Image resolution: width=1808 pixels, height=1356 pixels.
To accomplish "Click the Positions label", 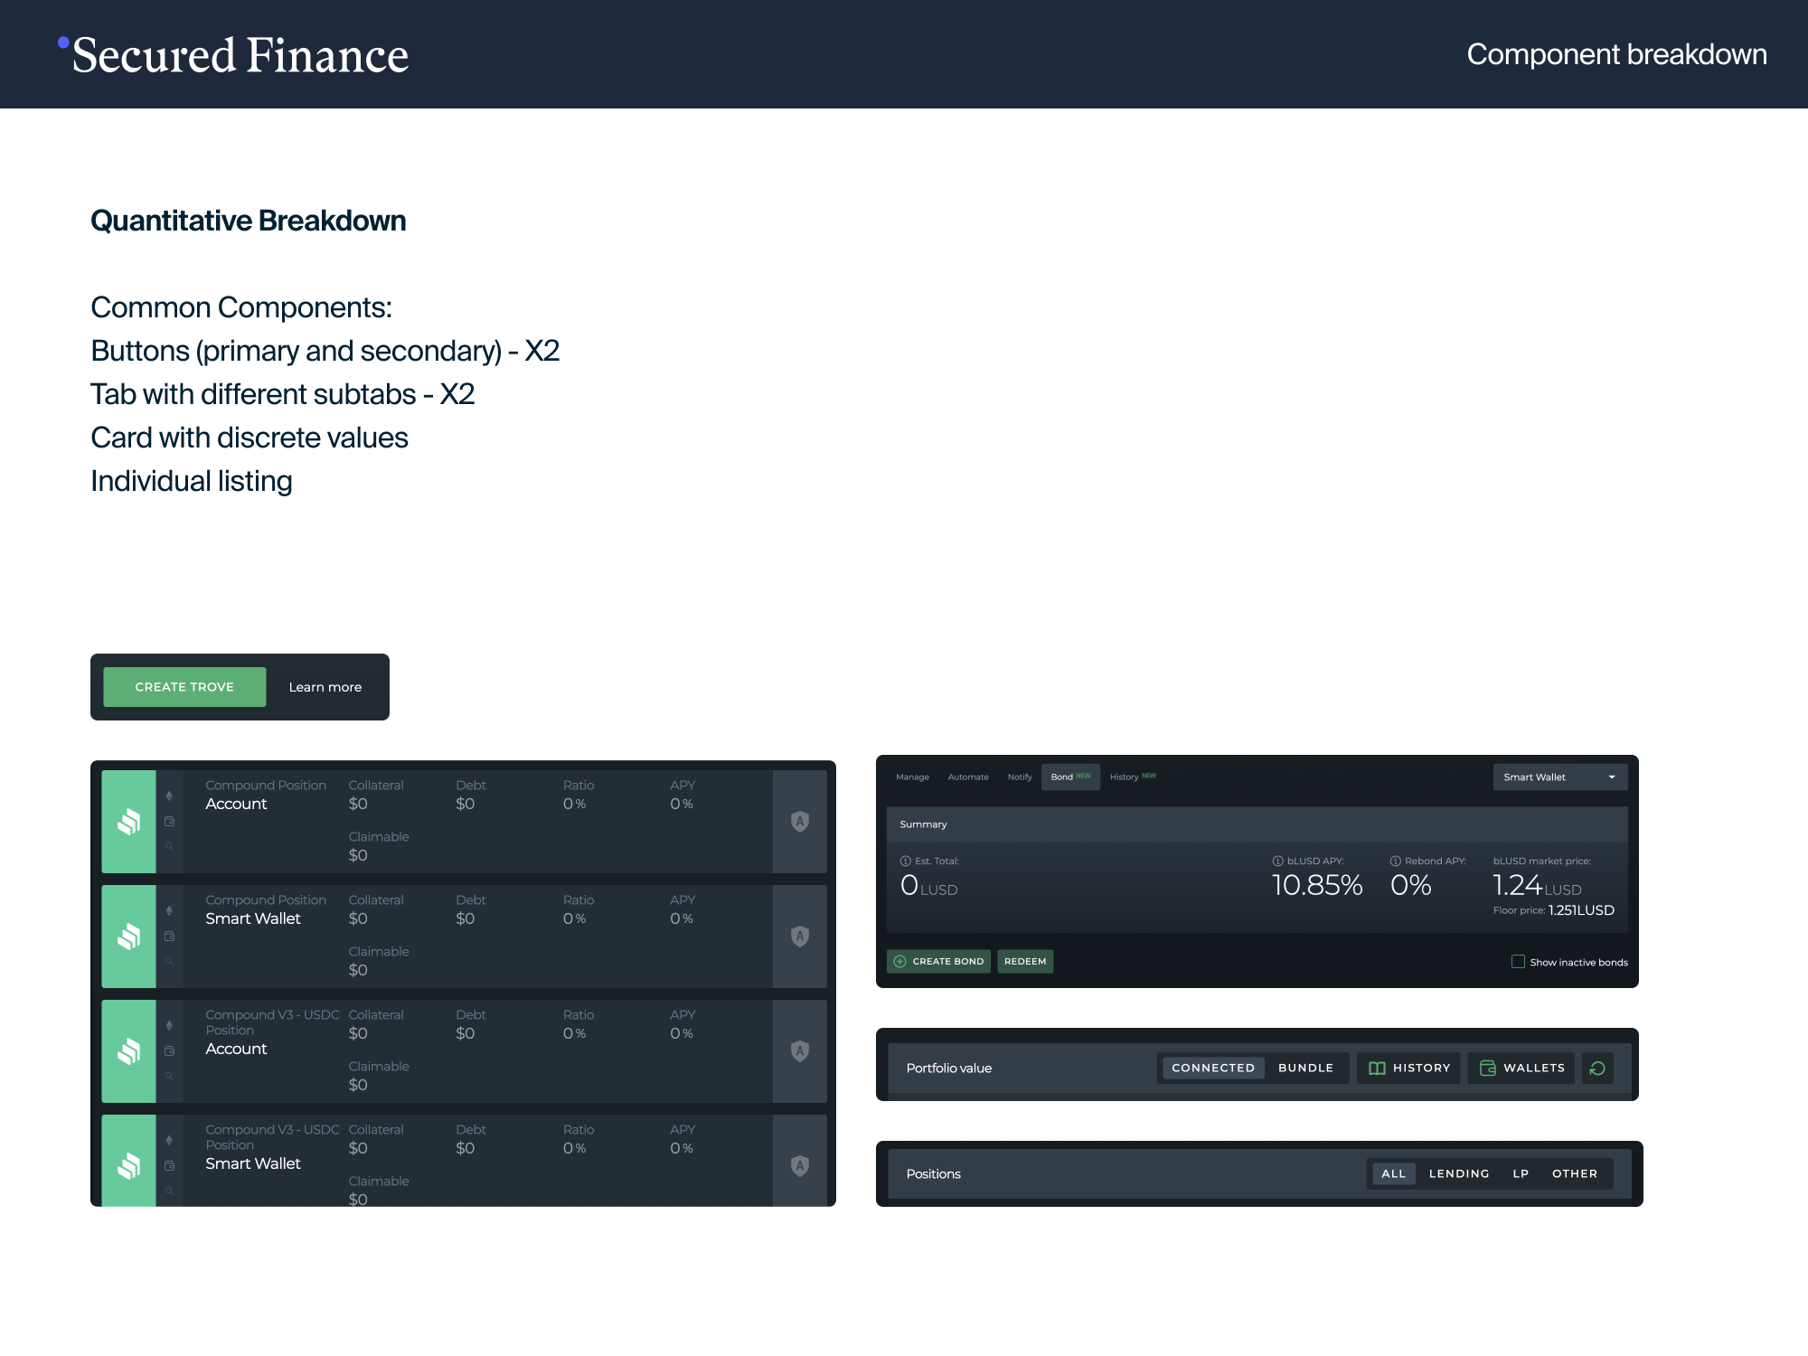I will (933, 1174).
